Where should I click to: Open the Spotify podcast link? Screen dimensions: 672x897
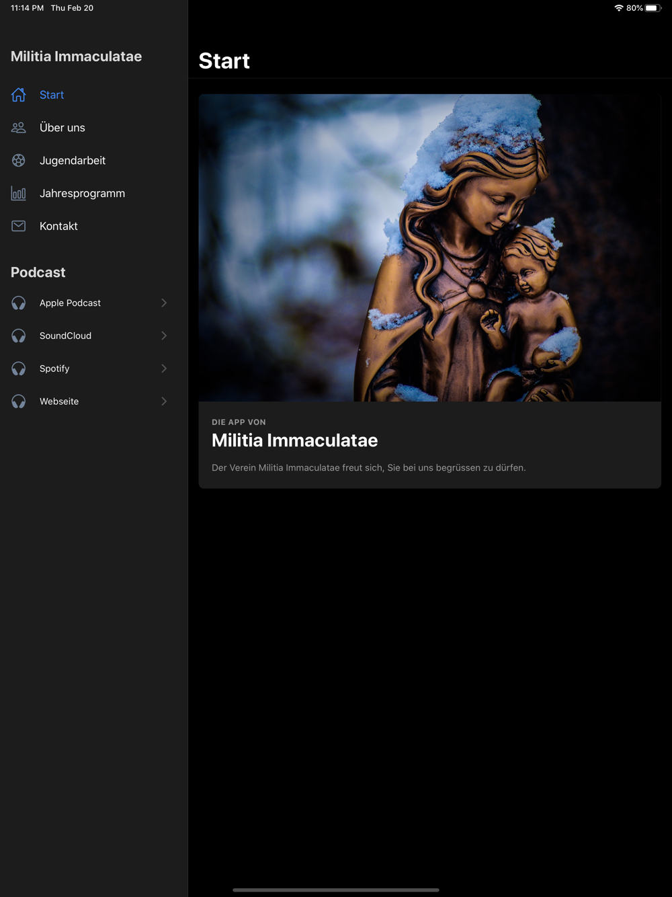tap(93, 369)
